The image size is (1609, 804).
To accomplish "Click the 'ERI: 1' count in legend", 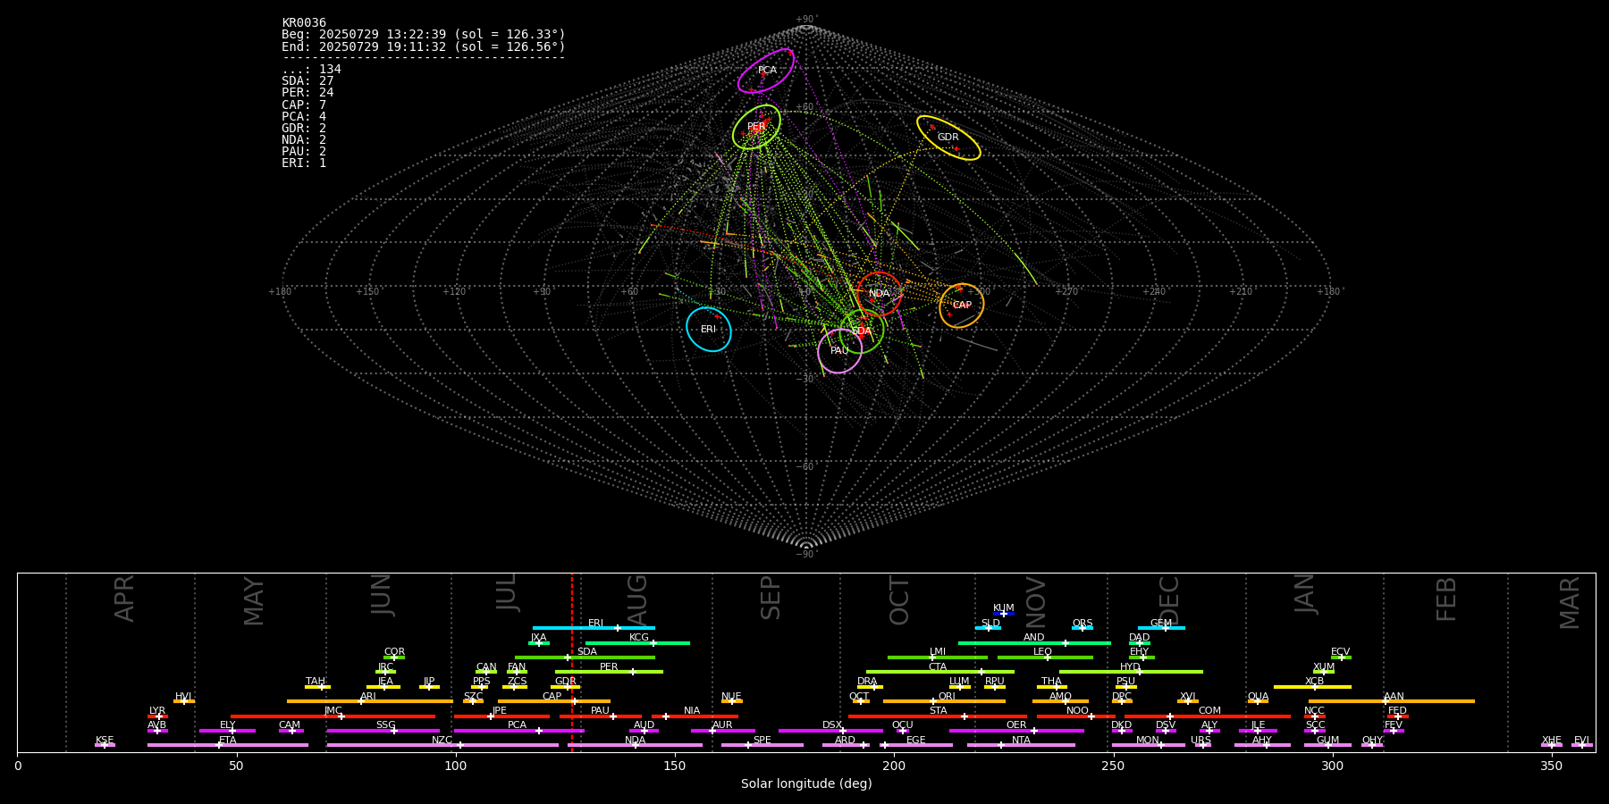I will [304, 163].
